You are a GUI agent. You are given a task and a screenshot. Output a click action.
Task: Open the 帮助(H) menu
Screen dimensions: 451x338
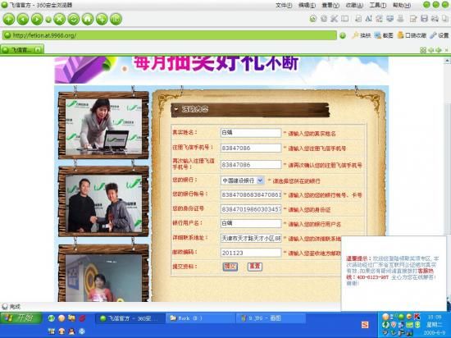[x=402, y=5]
